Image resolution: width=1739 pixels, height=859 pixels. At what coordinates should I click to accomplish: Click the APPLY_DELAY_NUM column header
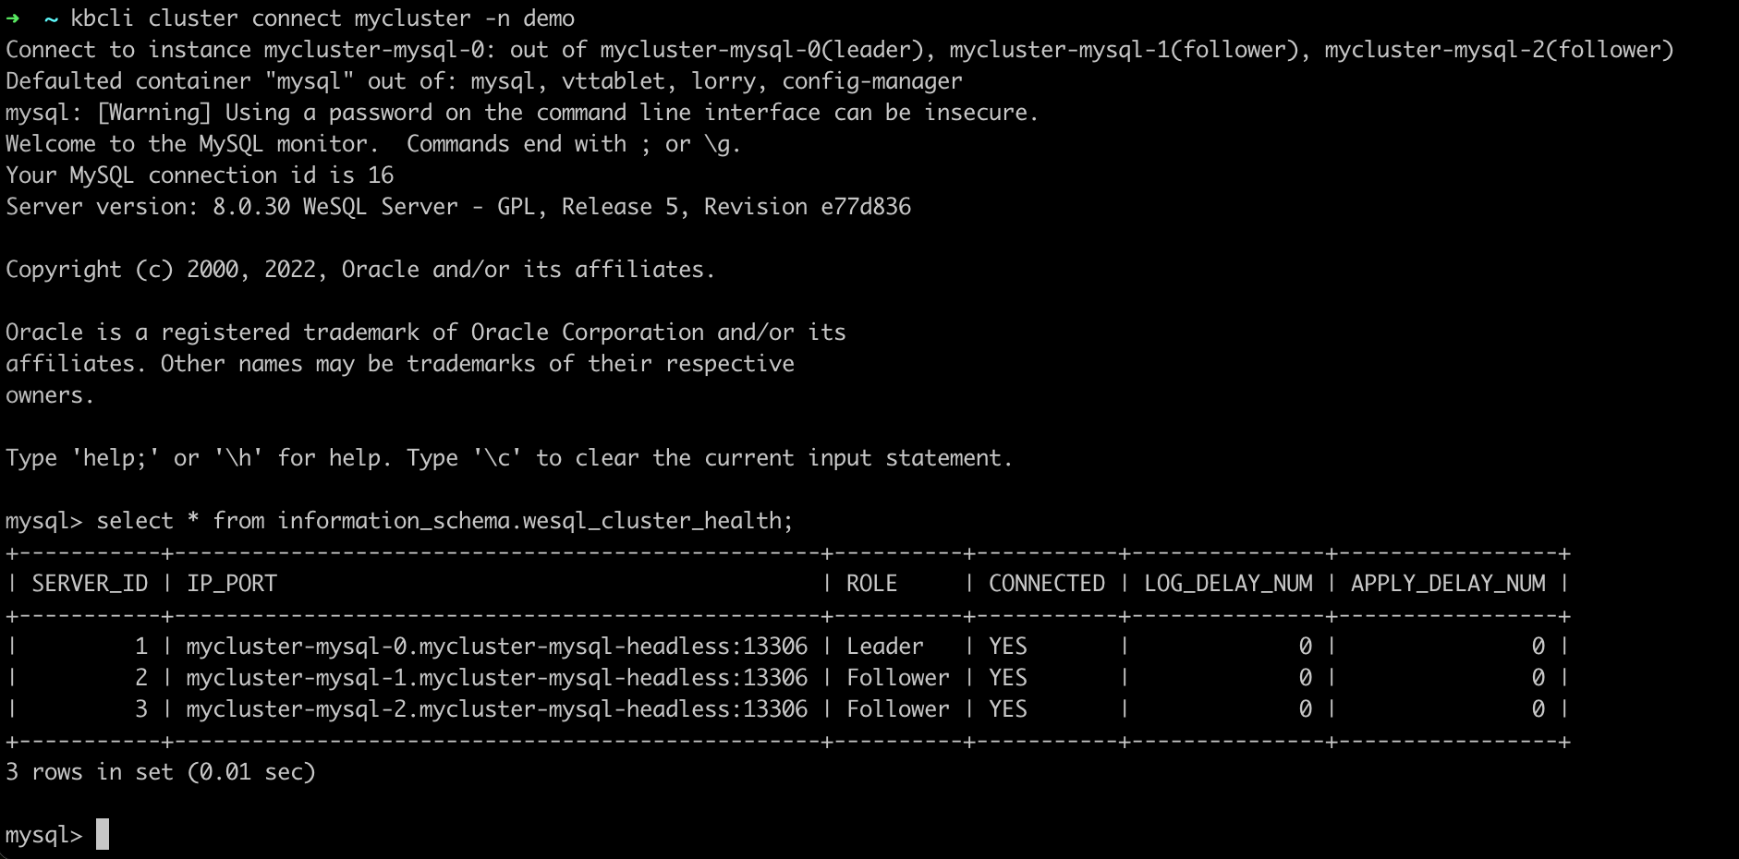1448,584
